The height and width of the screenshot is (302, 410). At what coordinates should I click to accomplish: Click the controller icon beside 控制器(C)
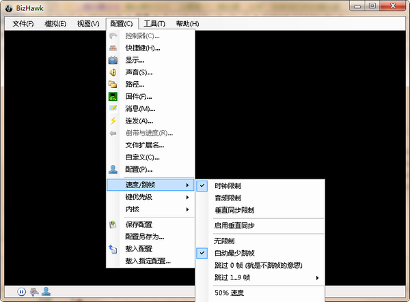pos(113,35)
